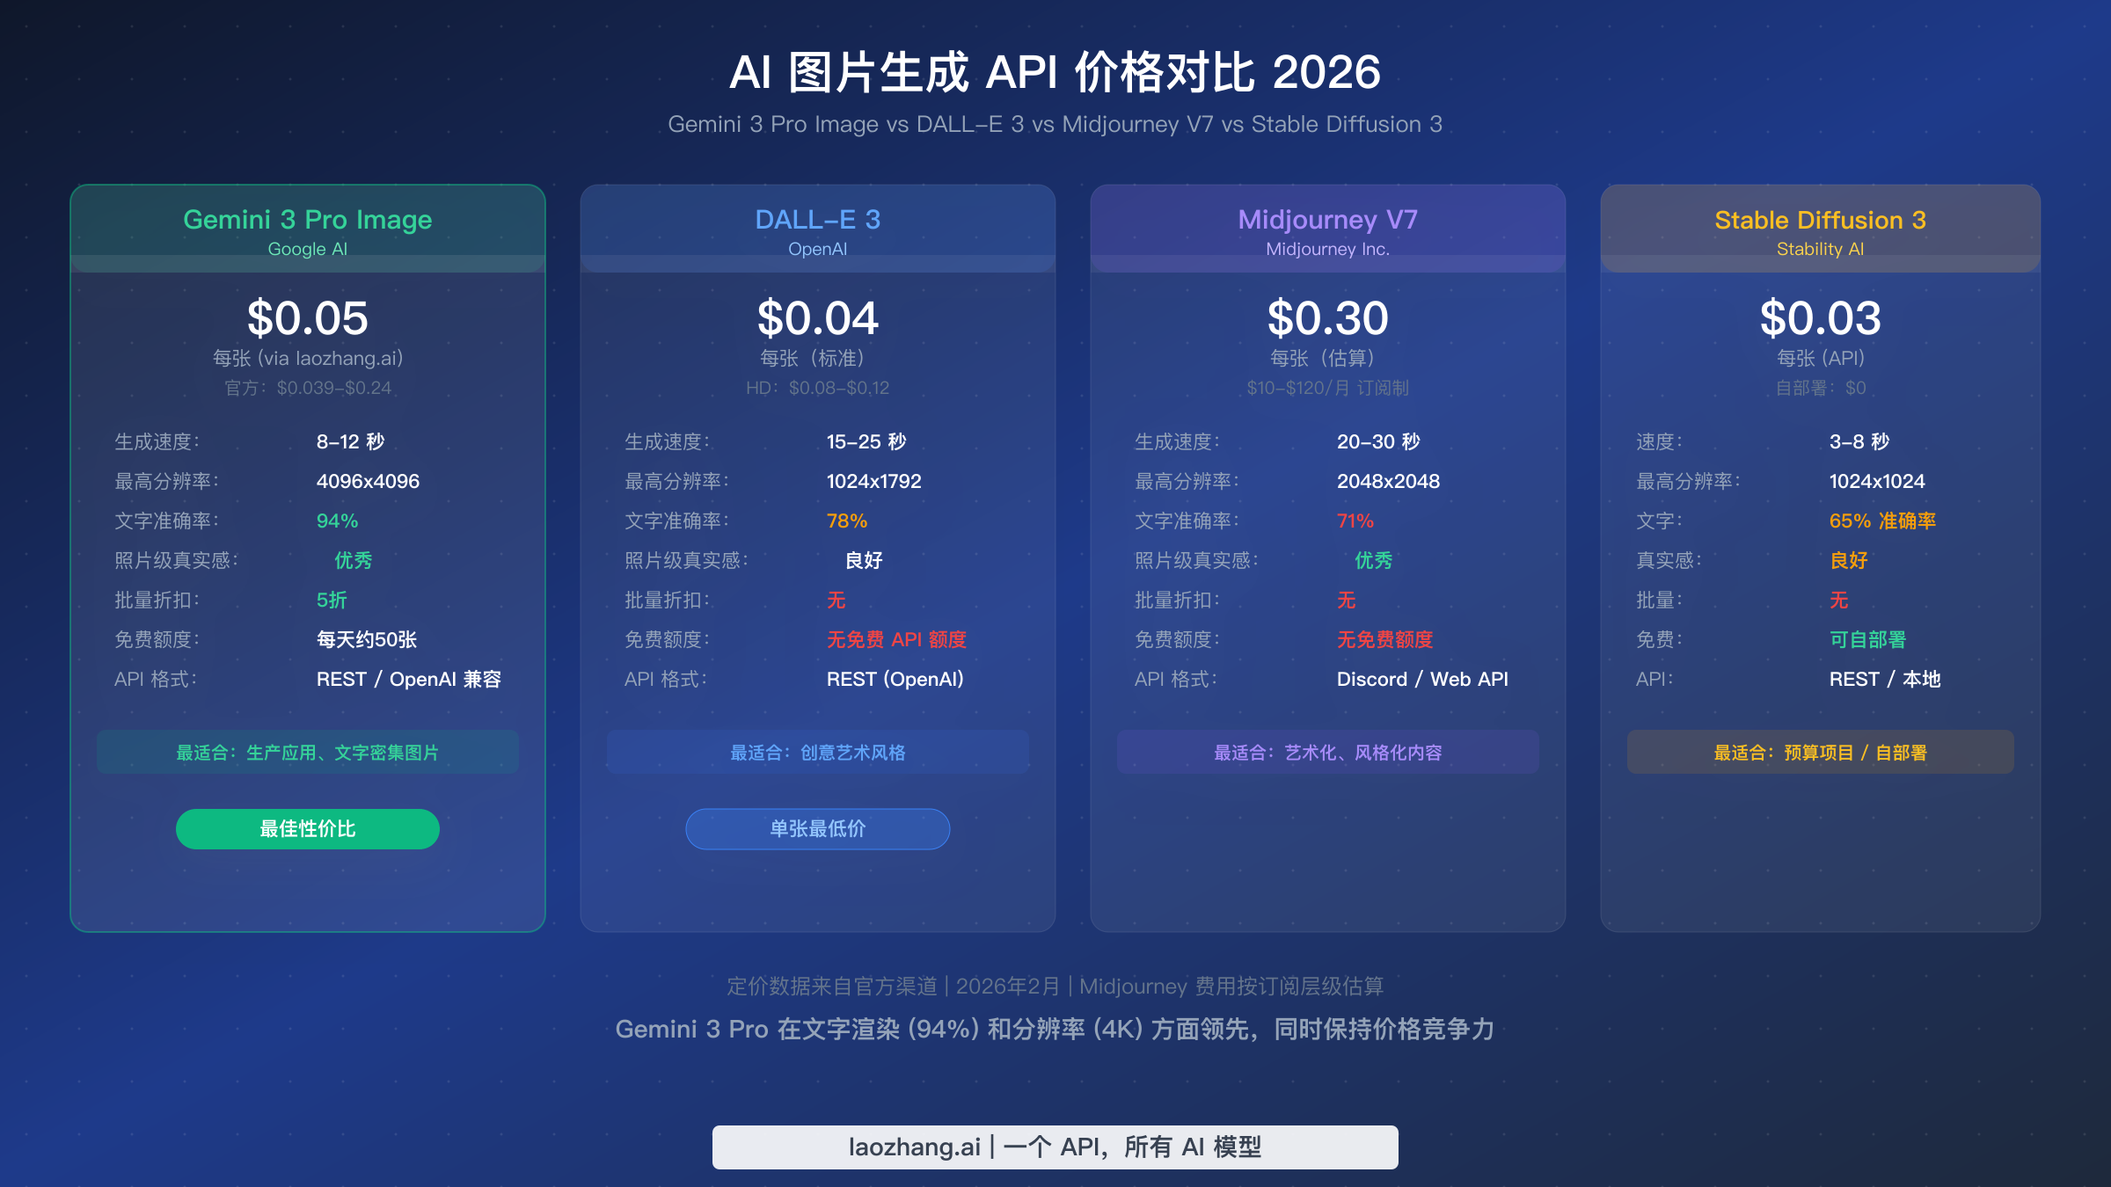Click the "最适合：创意艺术风格" badge
This screenshot has width=2111, height=1187.
pos(817,752)
